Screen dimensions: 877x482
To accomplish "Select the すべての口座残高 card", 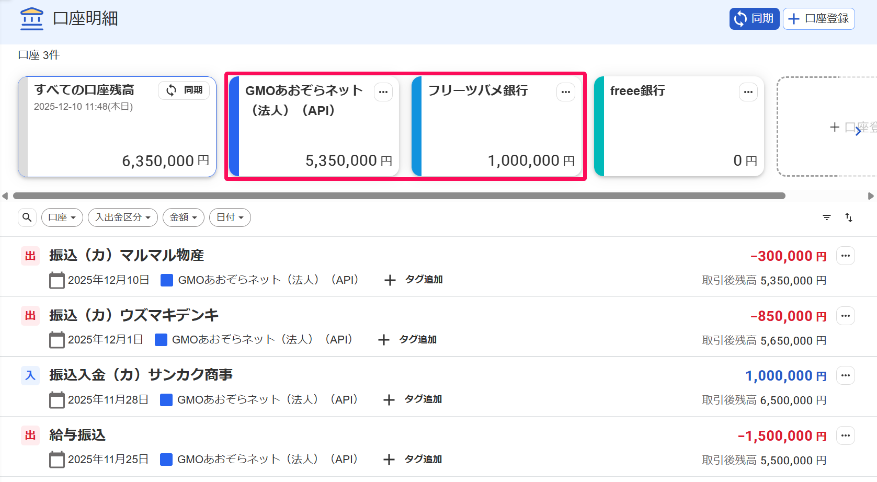I will tap(117, 127).
